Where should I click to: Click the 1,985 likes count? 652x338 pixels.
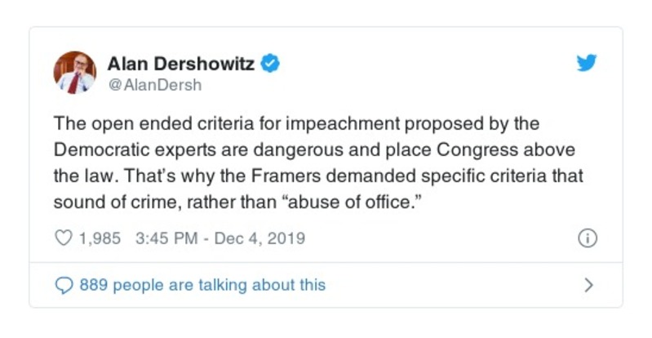(99, 238)
